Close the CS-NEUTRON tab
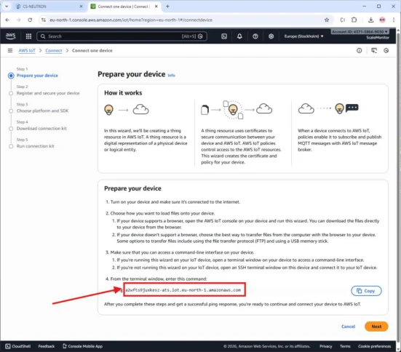 click(81, 7)
